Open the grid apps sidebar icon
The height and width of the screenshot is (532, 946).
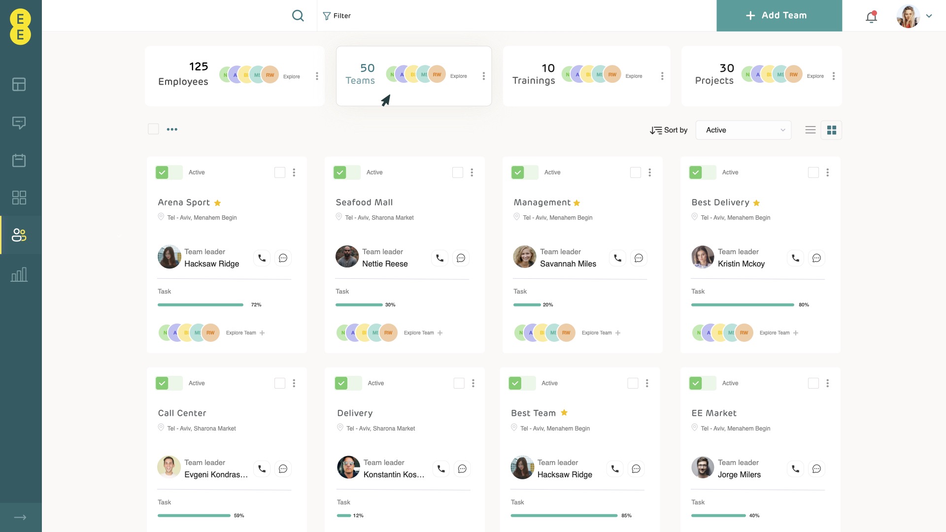click(x=19, y=198)
